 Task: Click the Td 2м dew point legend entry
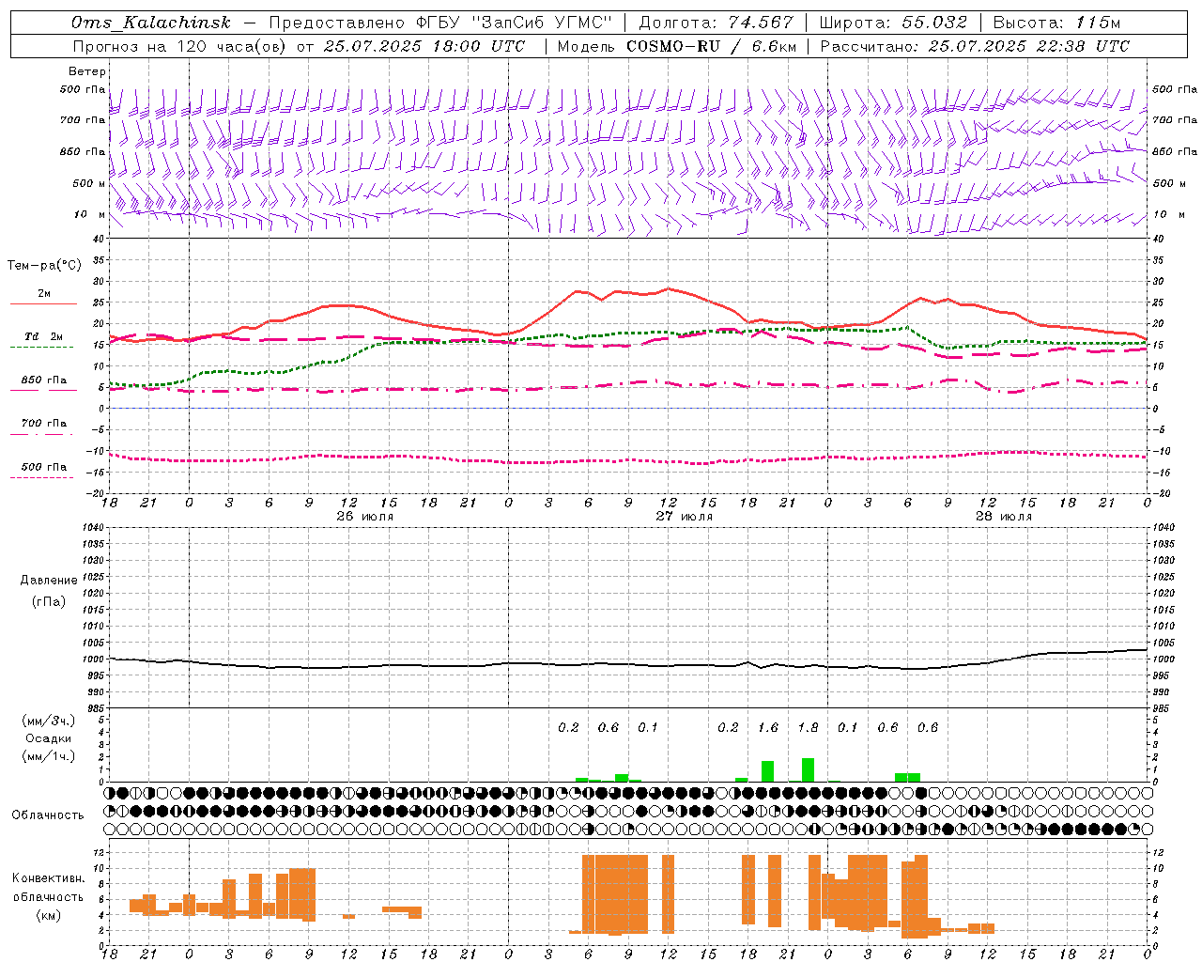pos(43,336)
